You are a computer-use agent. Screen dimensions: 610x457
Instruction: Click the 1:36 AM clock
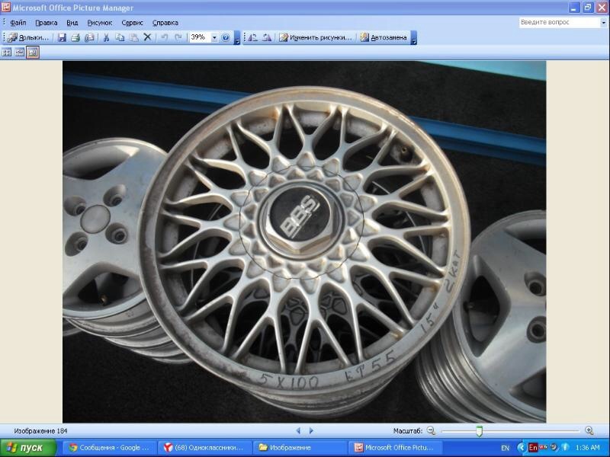click(x=587, y=448)
